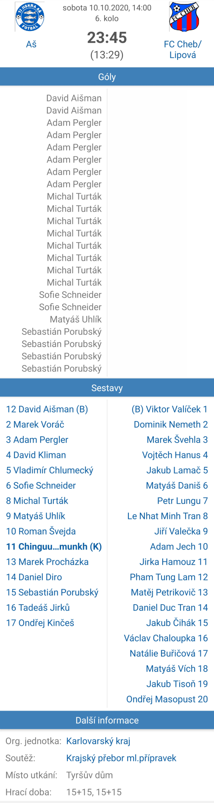
Task: Open goalkeeper (B) Viktor Valíček 1 profile
Action: [x=170, y=409]
